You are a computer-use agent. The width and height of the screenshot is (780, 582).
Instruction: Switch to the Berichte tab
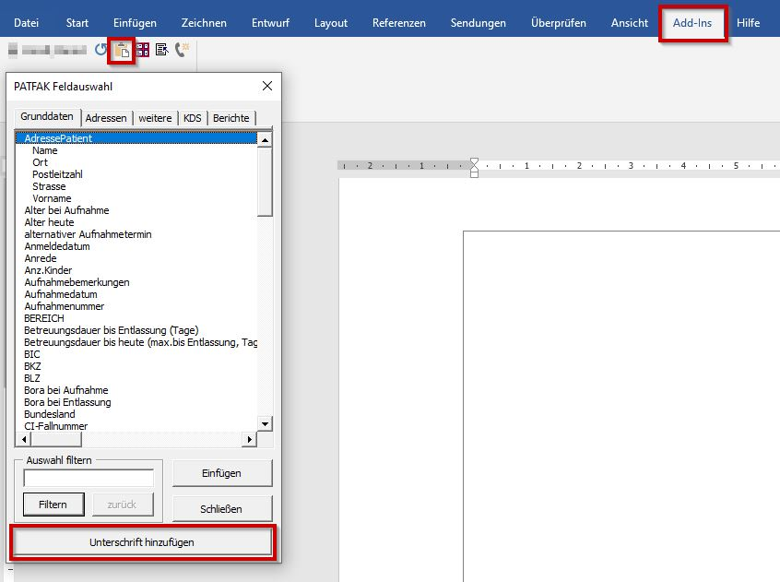[x=231, y=118]
